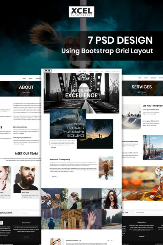Viewport: 163px width, 245px height.
Task: Click the '7 PSD DESIGN' headline
Action: [120, 40]
